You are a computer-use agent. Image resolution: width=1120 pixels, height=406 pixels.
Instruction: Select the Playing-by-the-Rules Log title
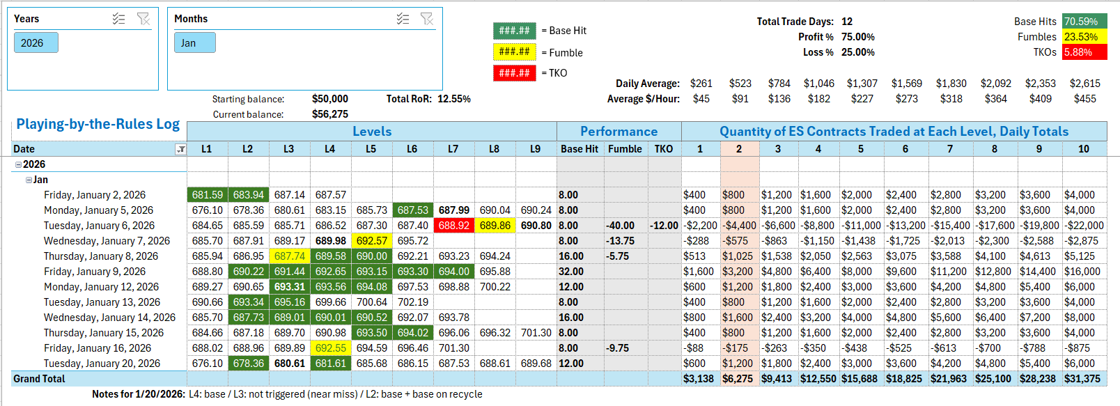click(x=98, y=124)
